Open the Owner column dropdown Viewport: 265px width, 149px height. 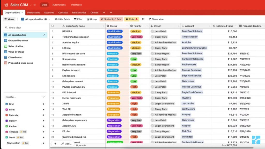point(178,26)
